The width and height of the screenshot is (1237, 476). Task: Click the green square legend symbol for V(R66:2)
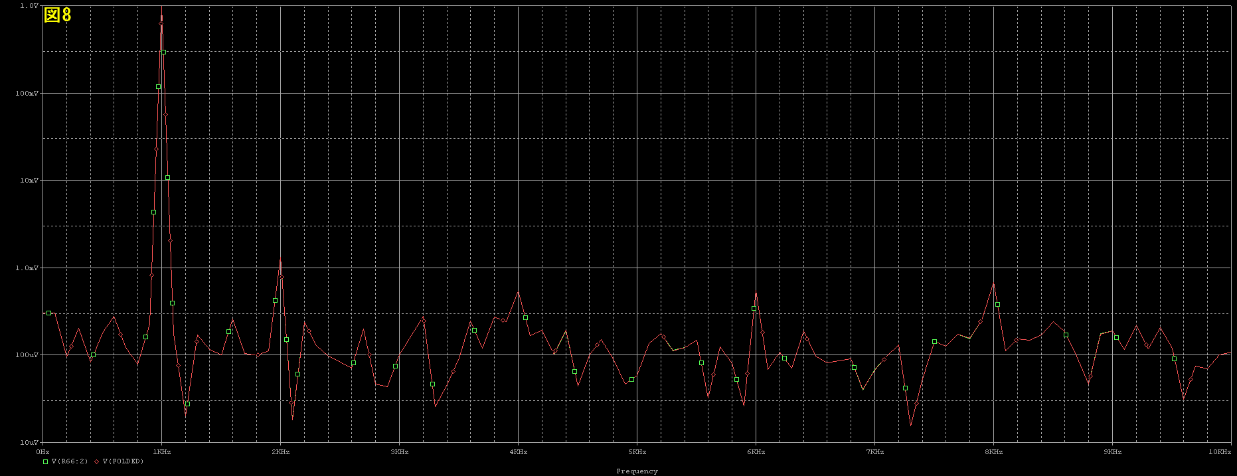45,461
